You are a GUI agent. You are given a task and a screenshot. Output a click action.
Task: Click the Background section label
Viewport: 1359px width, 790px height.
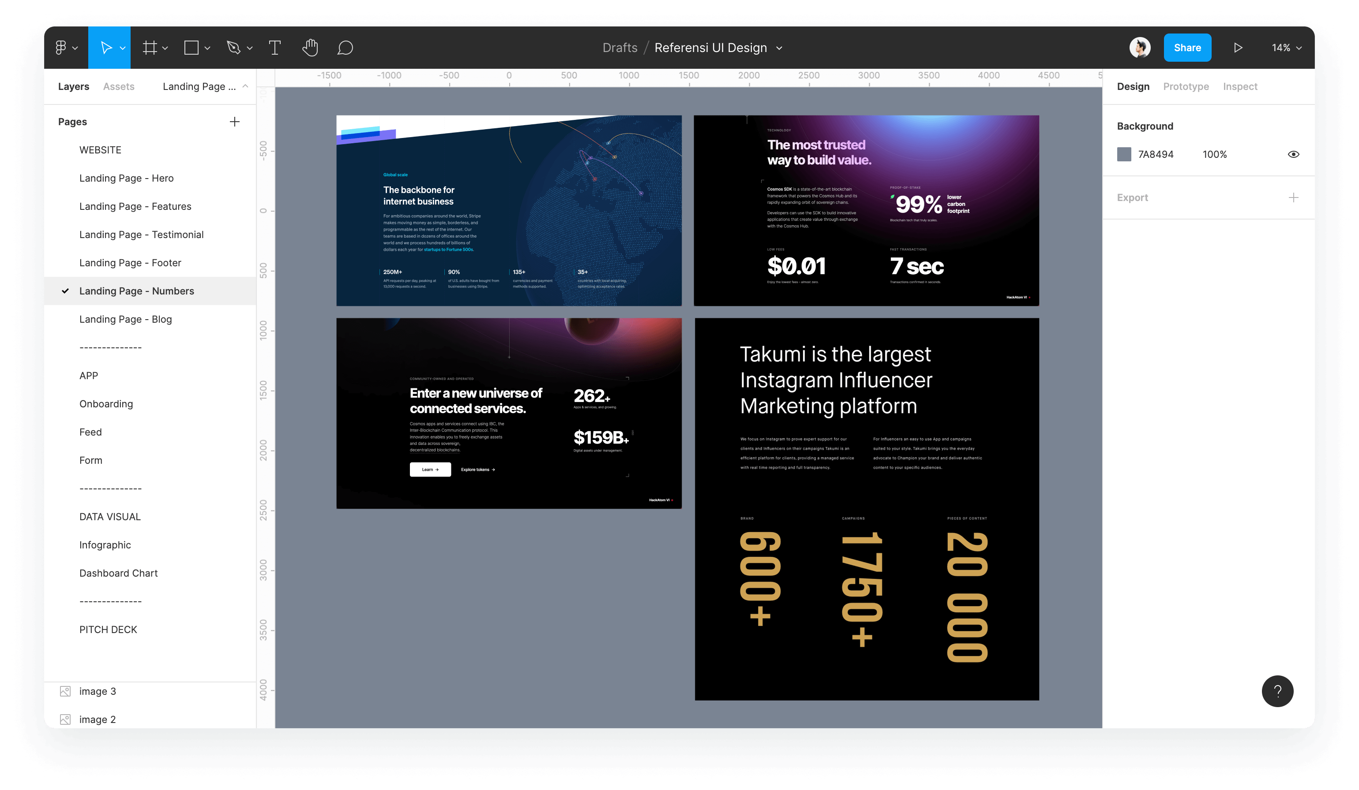click(x=1145, y=126)
